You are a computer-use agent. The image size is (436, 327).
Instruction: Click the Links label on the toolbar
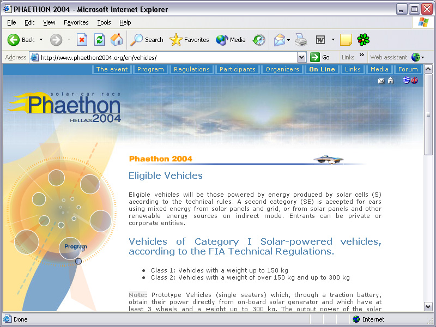click(348, 57)
